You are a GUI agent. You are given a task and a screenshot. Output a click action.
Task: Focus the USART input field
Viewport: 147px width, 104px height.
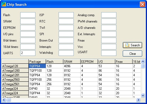[x=109, y=53]
